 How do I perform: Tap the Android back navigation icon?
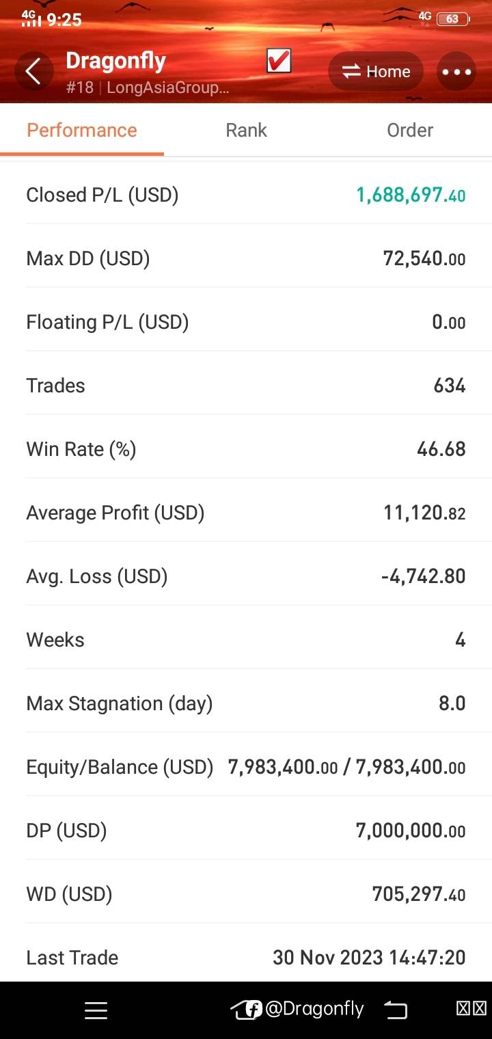(x=395, y=1010)
